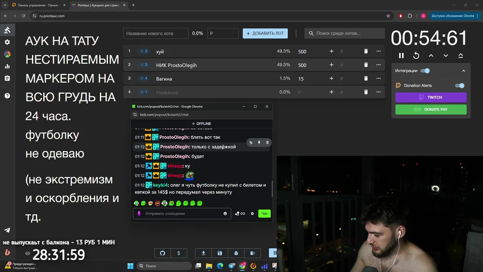Image resolution: width=483 pixels, height=272 pixels.
Task: Pause the auction timer
Action: 401,56
